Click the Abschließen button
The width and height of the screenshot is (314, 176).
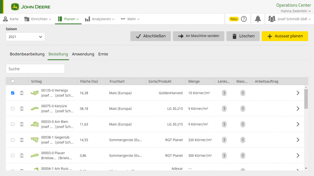151,36
